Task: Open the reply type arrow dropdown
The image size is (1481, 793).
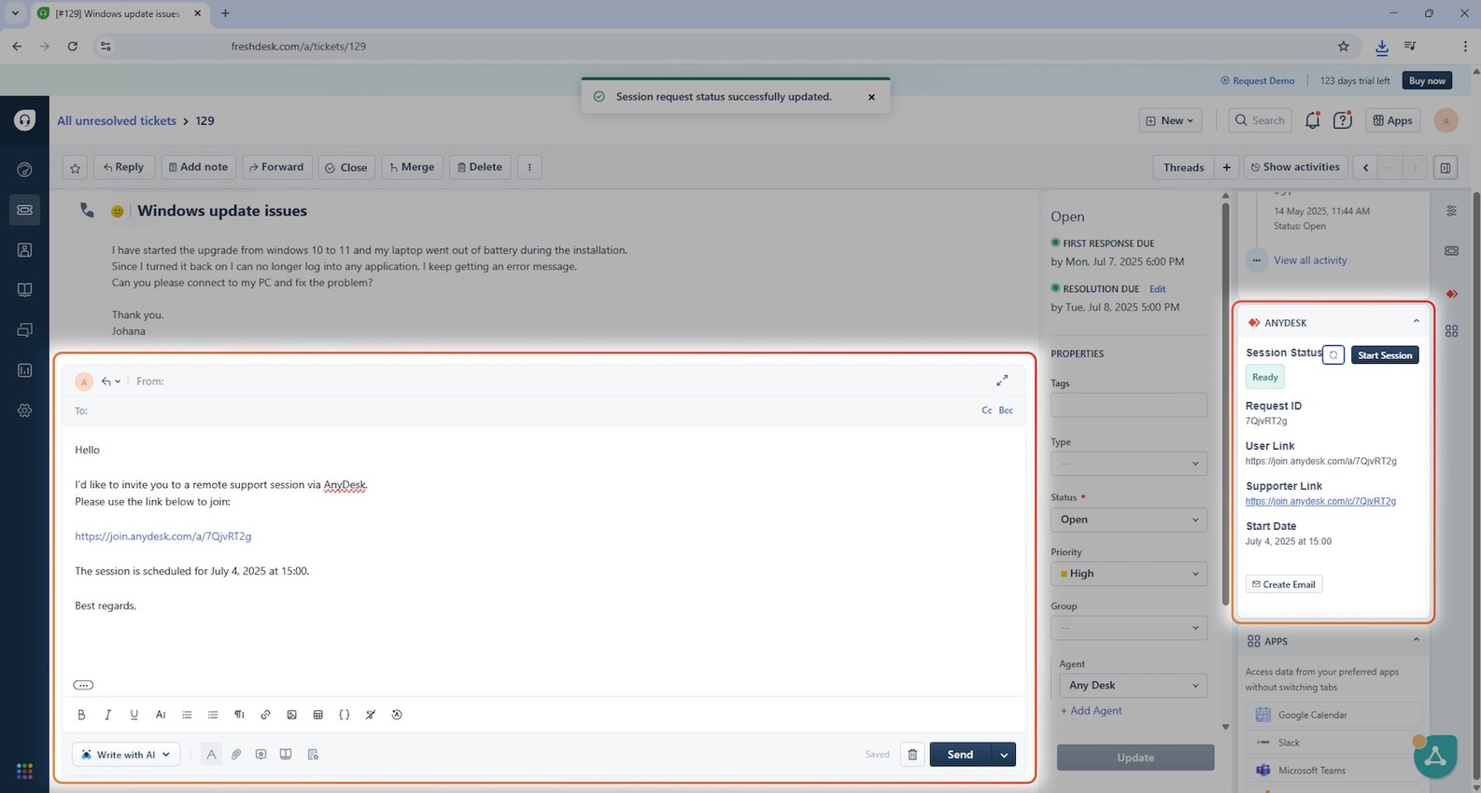Action: coord(111,381)
